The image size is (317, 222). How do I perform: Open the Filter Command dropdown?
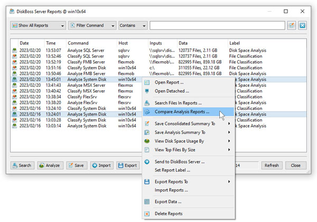pos(92,25)
